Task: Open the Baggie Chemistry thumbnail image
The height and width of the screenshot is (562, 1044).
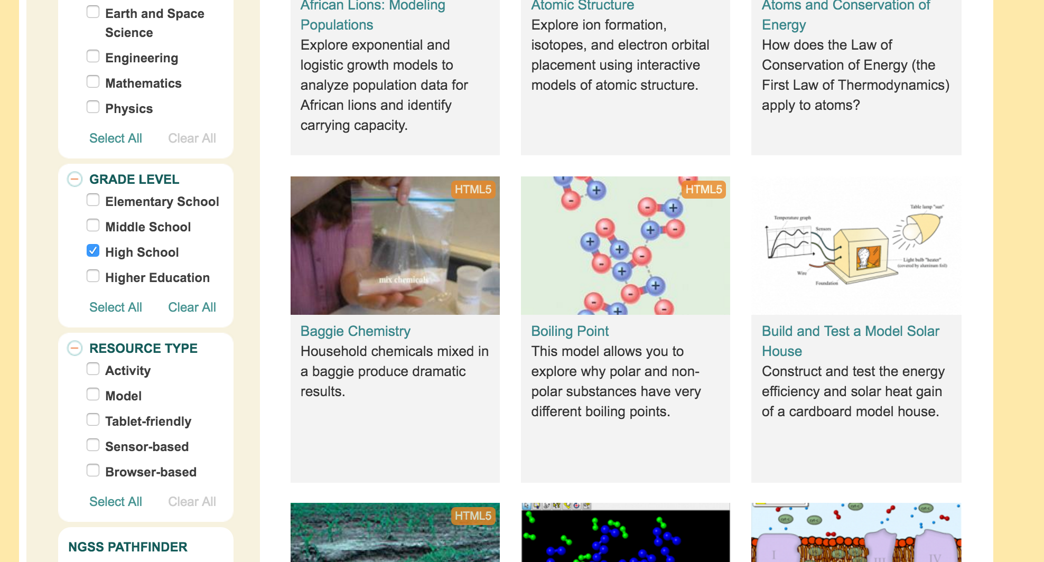Action: (x=395, y=246)
